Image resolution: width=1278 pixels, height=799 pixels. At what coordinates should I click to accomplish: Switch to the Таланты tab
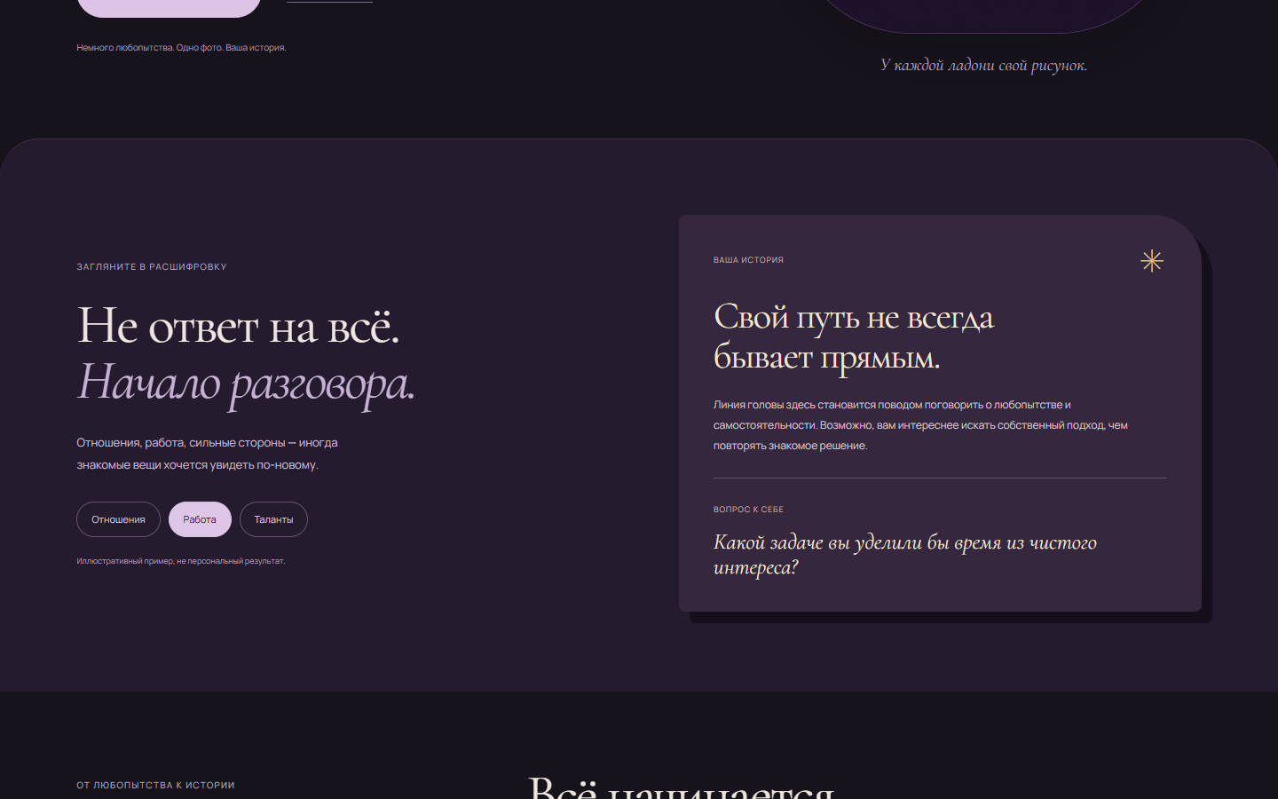(x=273, y=519)
